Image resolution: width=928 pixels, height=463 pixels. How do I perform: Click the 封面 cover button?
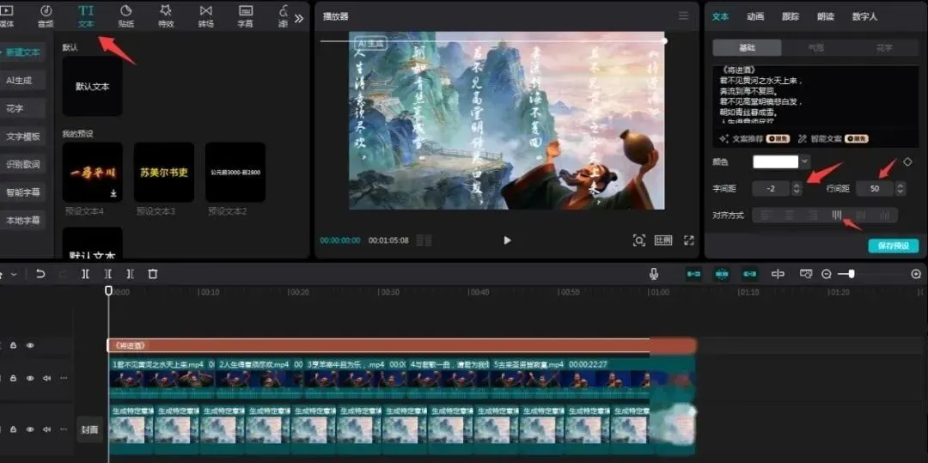click(89, 429)
